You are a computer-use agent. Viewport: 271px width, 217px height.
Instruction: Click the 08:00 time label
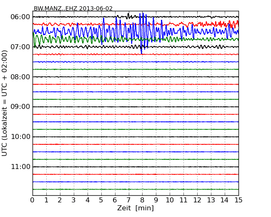(x=20, y=77)
